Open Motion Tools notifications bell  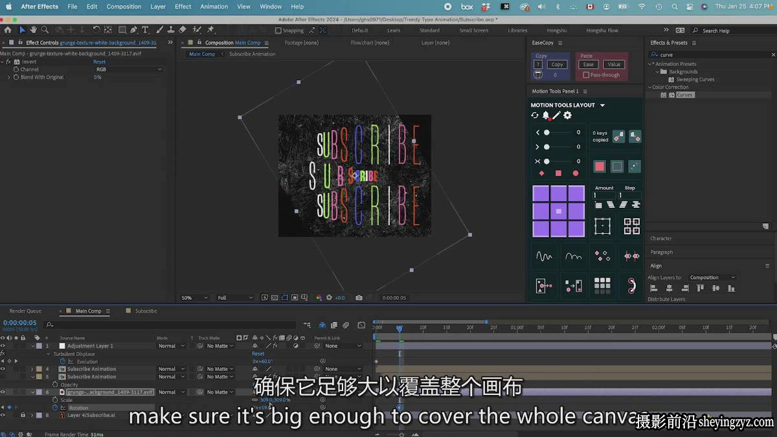pyautogui.click(x=546, y=115)
